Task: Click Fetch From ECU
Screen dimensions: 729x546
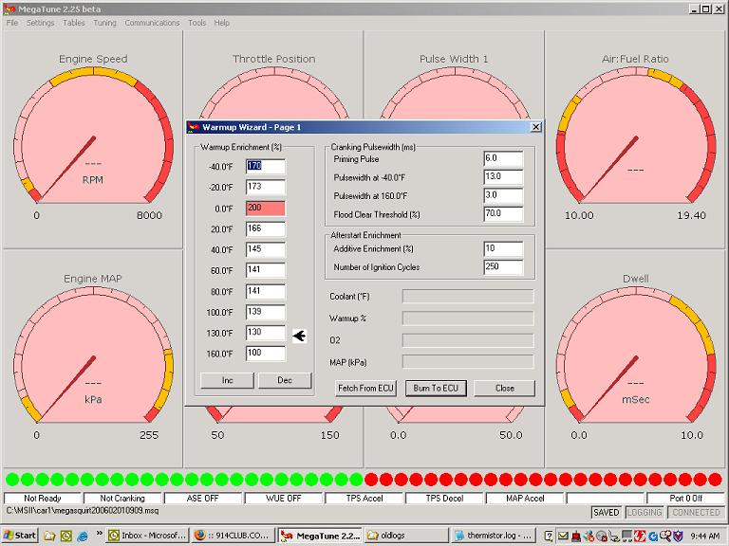Action: point(365,388)
